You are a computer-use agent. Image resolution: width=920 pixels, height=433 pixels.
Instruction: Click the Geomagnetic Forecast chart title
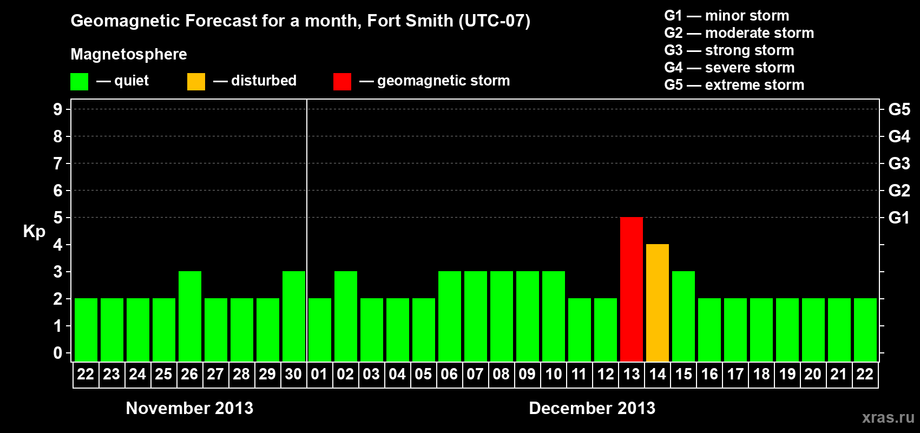(x=300, y=21)
